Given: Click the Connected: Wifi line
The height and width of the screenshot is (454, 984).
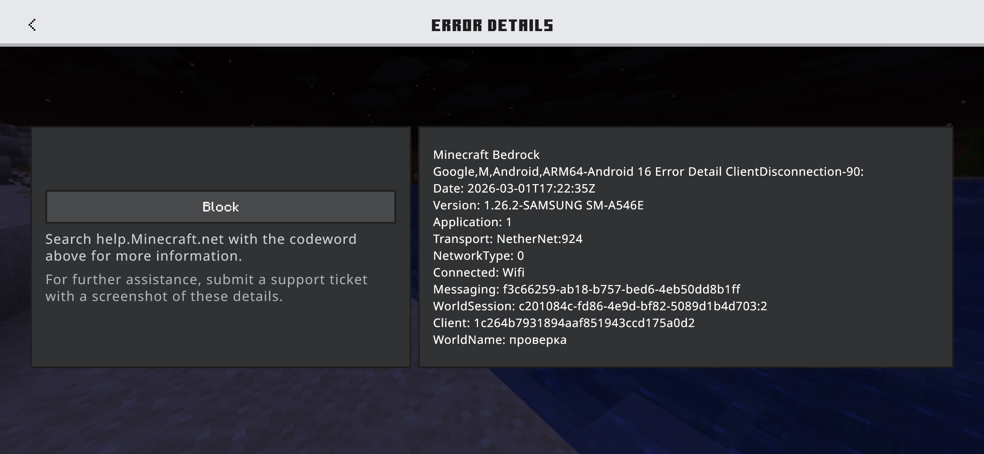Looking at the screenshot, I should pyautogui.click(x=479, y=272).
